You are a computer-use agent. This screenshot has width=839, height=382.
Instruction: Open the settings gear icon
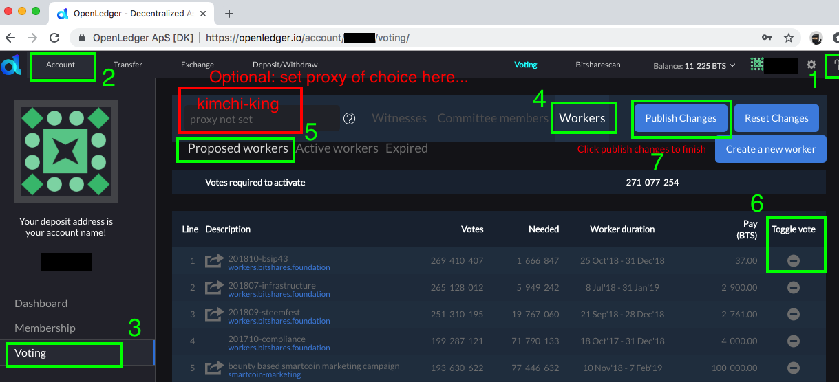pos(811,65)
